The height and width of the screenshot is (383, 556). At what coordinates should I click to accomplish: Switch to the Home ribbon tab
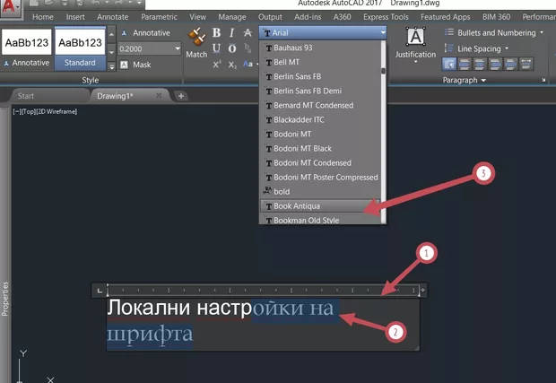click(43, 17)
